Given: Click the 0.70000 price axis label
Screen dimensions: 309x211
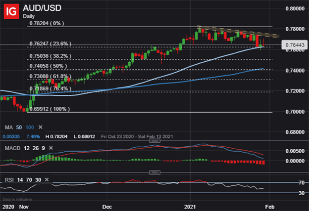Looking at the screenshot, I should point(295,112).
